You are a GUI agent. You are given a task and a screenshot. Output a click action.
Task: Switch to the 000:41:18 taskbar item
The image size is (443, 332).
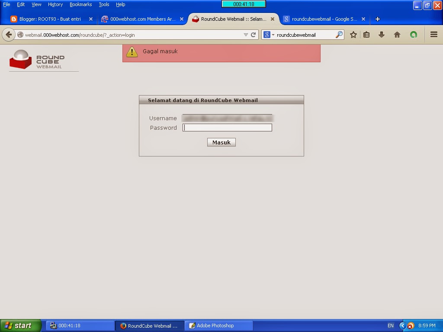pos(80,326)
